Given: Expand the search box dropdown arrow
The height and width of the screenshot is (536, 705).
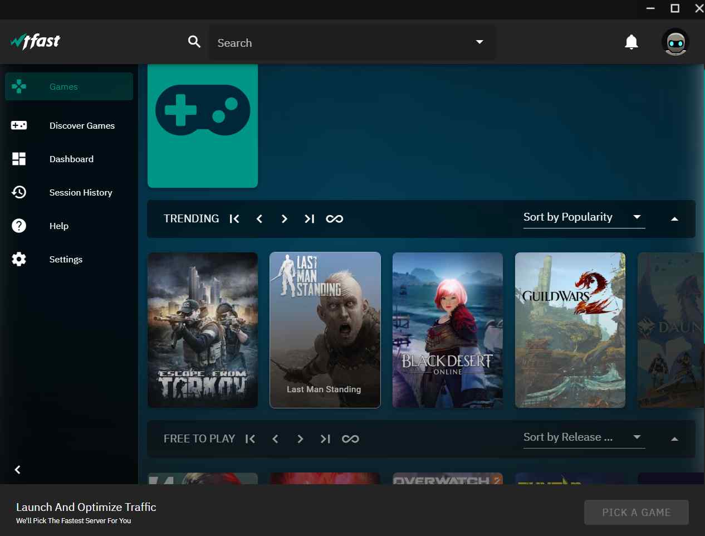Looking at the screenshot, I should click(x=479, y=42).
